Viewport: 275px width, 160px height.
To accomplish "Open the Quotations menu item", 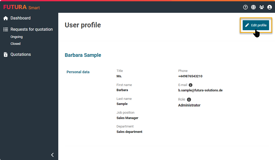I will pos(21,55).
